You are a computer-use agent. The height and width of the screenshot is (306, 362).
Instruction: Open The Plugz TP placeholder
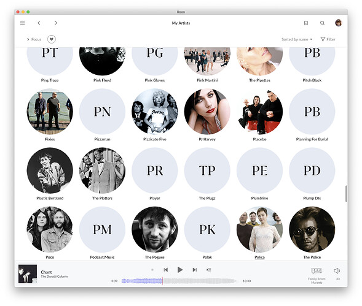pos(207,170)
